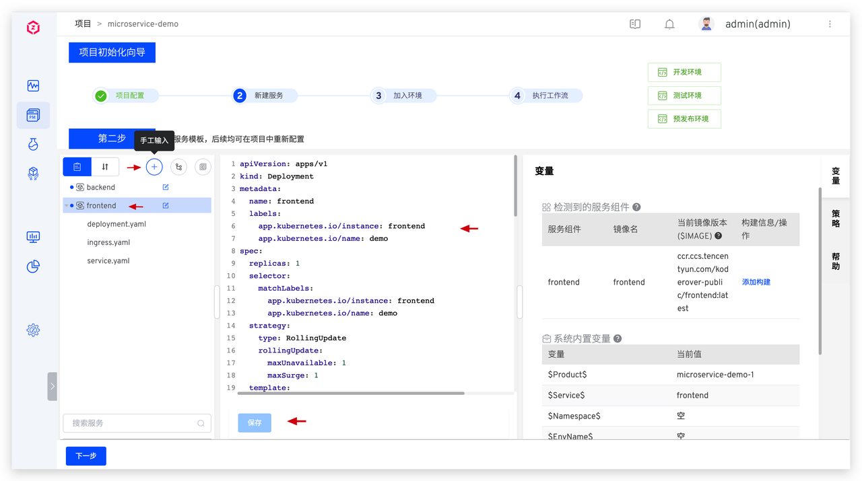Select the service list clipboard view button
The height and width of the screenshot is (481, 862).
click(x=77, y=167)
